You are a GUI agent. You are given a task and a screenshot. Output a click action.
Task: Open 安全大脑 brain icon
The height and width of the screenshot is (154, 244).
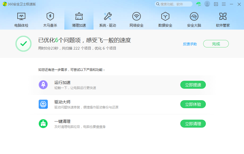pos(194,16)
